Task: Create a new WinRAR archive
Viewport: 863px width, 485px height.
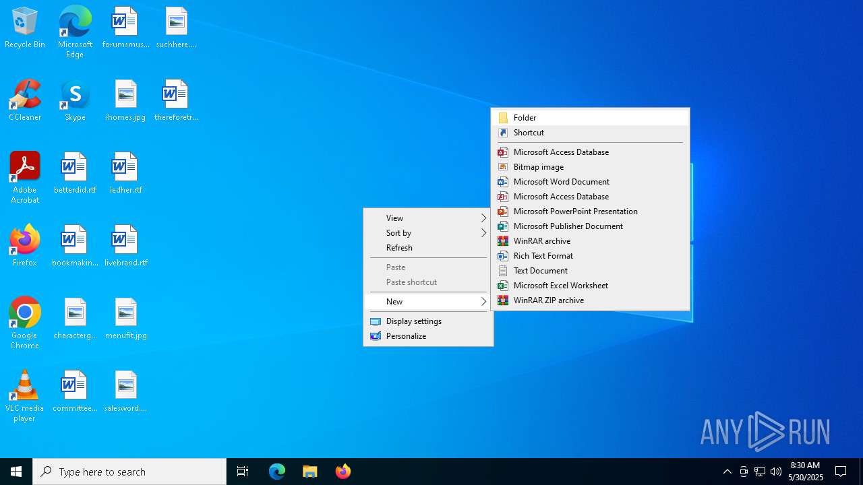Action: pyautogui.click(x=590, y=241)
